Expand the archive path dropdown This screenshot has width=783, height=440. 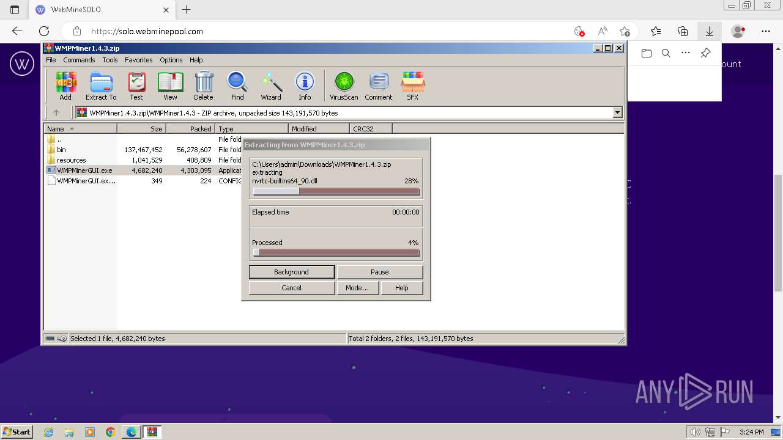[617, 112]
